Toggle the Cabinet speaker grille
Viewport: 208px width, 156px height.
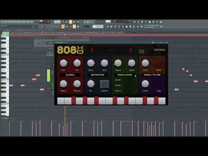[x=104, y=84]
